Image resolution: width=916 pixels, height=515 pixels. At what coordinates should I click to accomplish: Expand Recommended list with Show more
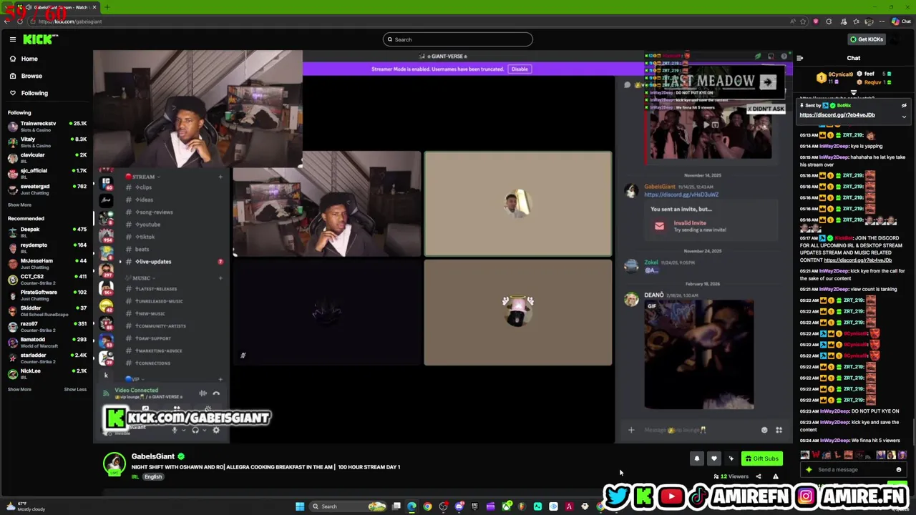pyautogui.click(x=19, y=389)
